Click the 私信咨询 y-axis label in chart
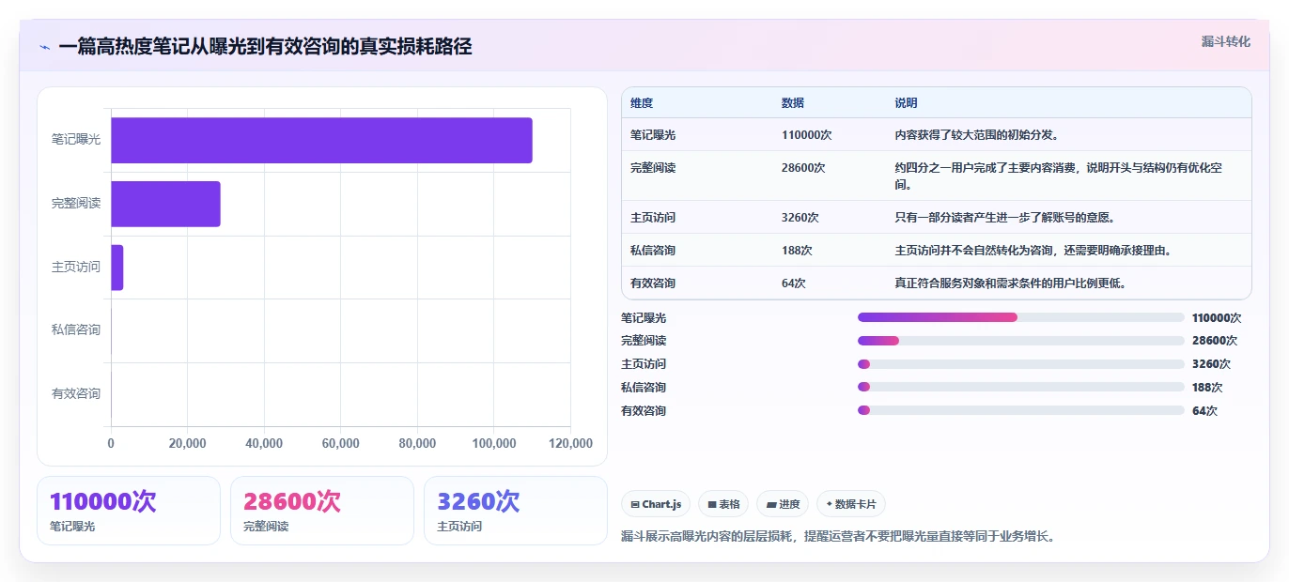The width and height of the screenshot is (1289, 582). pos(76,330)
